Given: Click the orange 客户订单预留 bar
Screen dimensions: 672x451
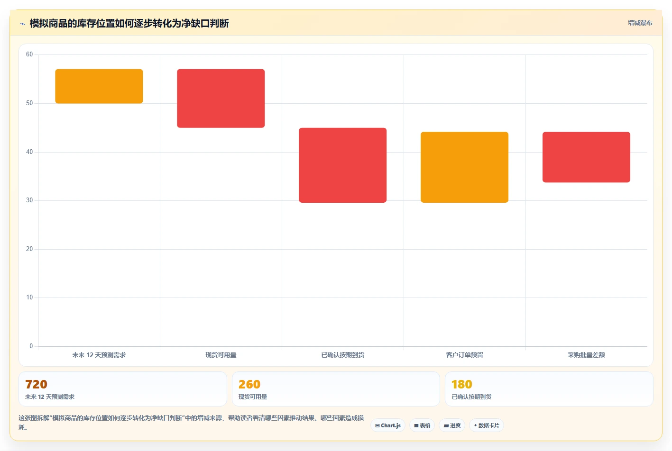Looking at the screenshot, I should coord(465,167).
